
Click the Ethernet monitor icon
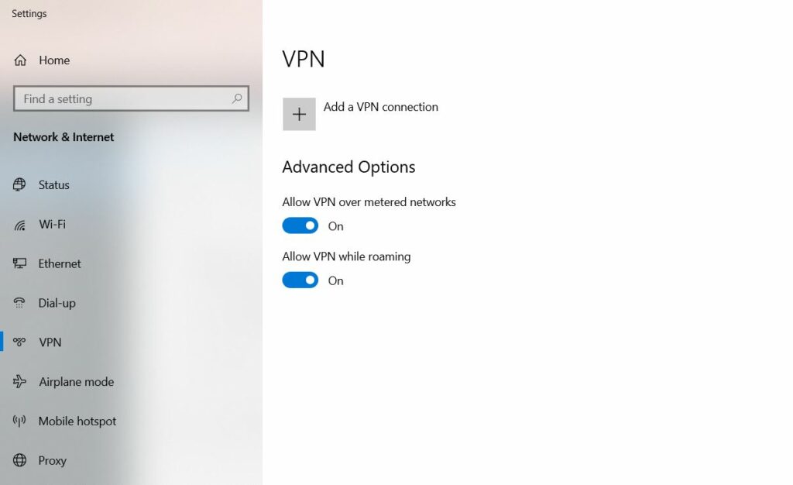click(20, 263)
